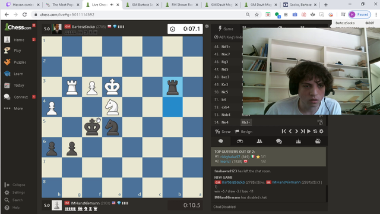The image size is (380, 214).
Task: Open IMHansNiemann player name below board
Action: [x=85, y=203]
